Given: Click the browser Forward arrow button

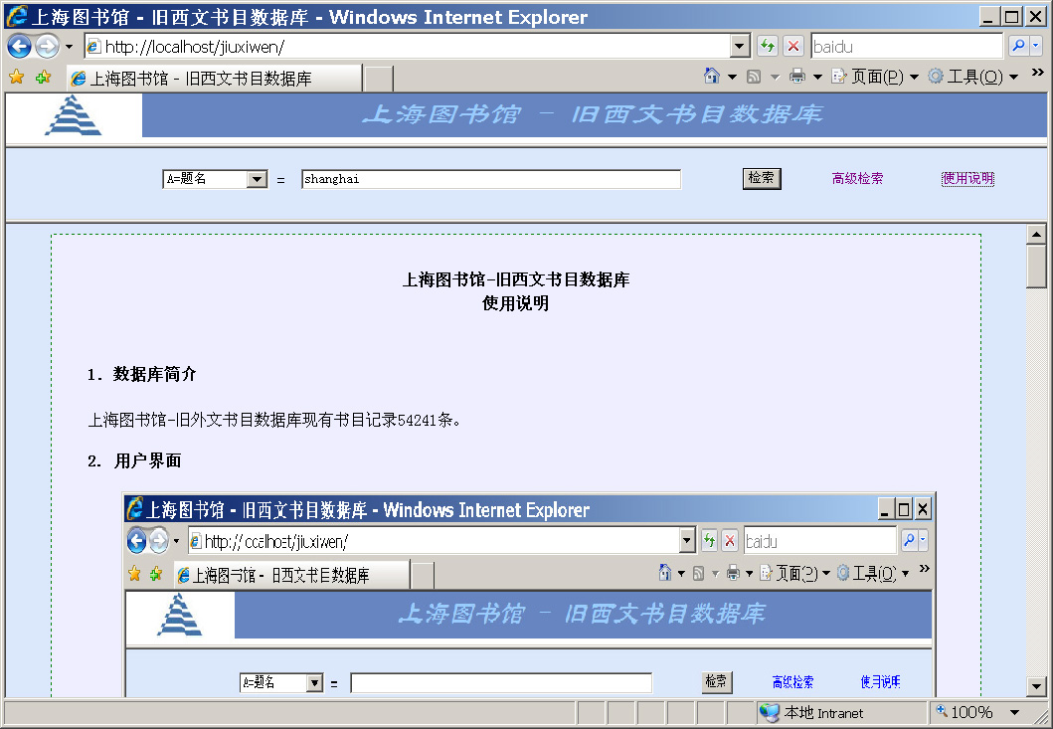Looking at the screenshot, I should [47, 47].
